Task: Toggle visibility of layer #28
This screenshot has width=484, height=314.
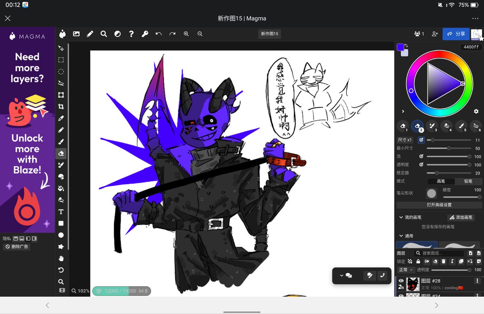Action: (401, 281)
